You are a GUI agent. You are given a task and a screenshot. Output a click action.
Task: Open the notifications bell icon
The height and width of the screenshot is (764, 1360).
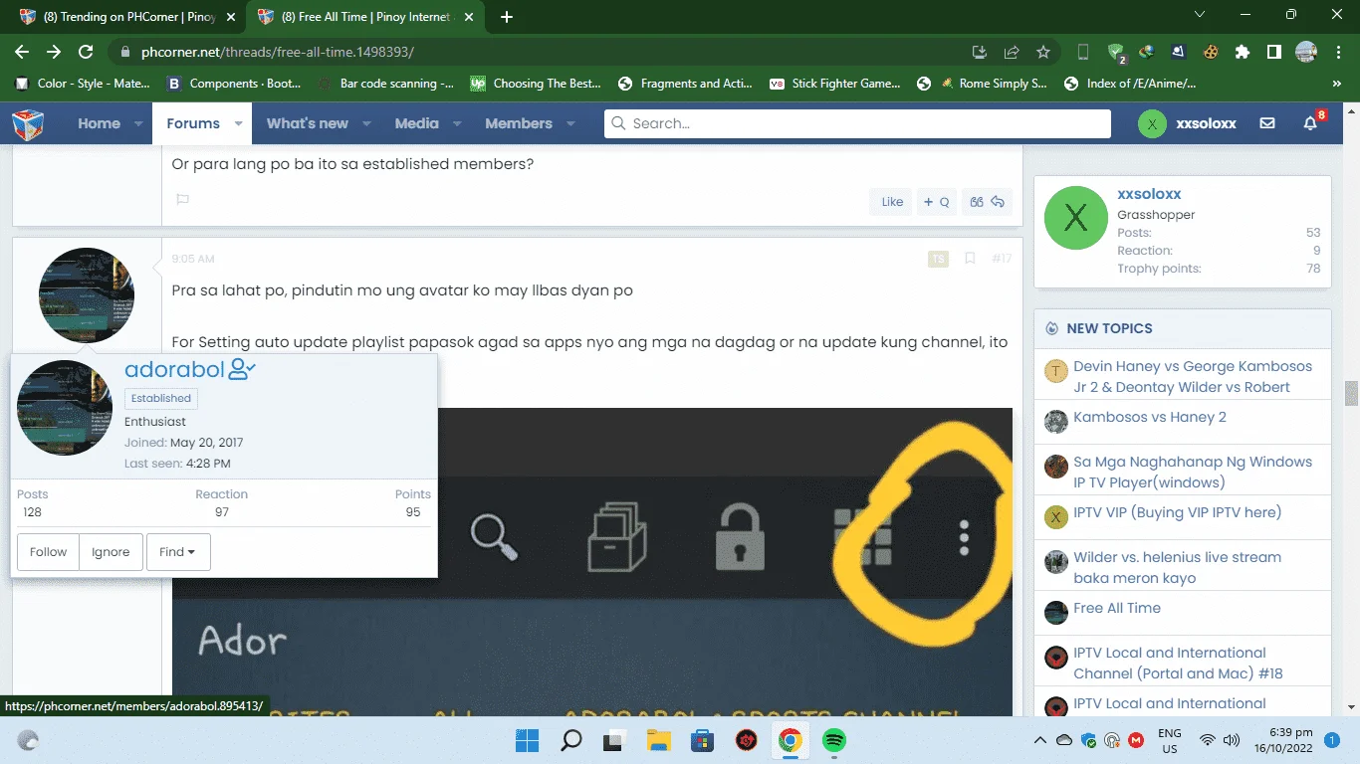(x=1310, y=123)
